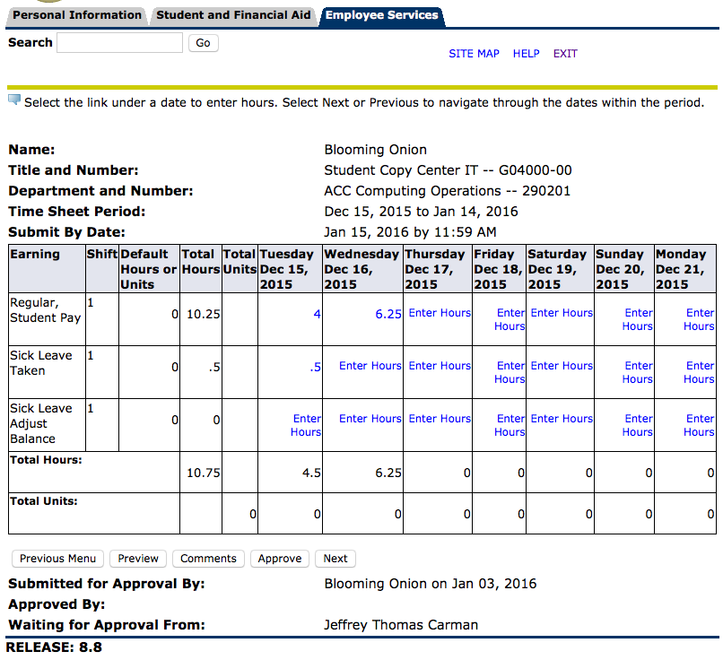Switch to Student and Financial Aid tab
Viewport: 723px width, 660px height.
click(x=233, y=15)
